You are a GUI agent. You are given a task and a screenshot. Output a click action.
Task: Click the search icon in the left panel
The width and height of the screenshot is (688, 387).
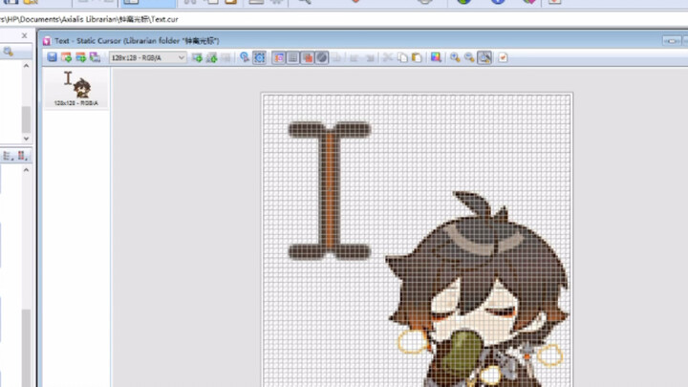(x=9, y=52)
